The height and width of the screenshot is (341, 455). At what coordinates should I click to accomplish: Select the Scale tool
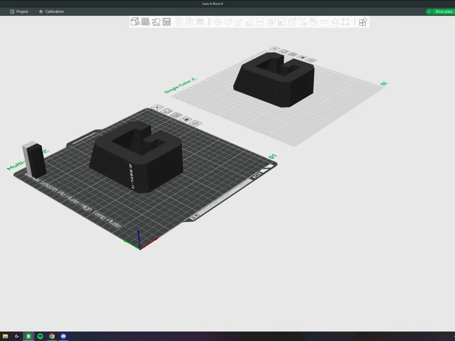239,22
